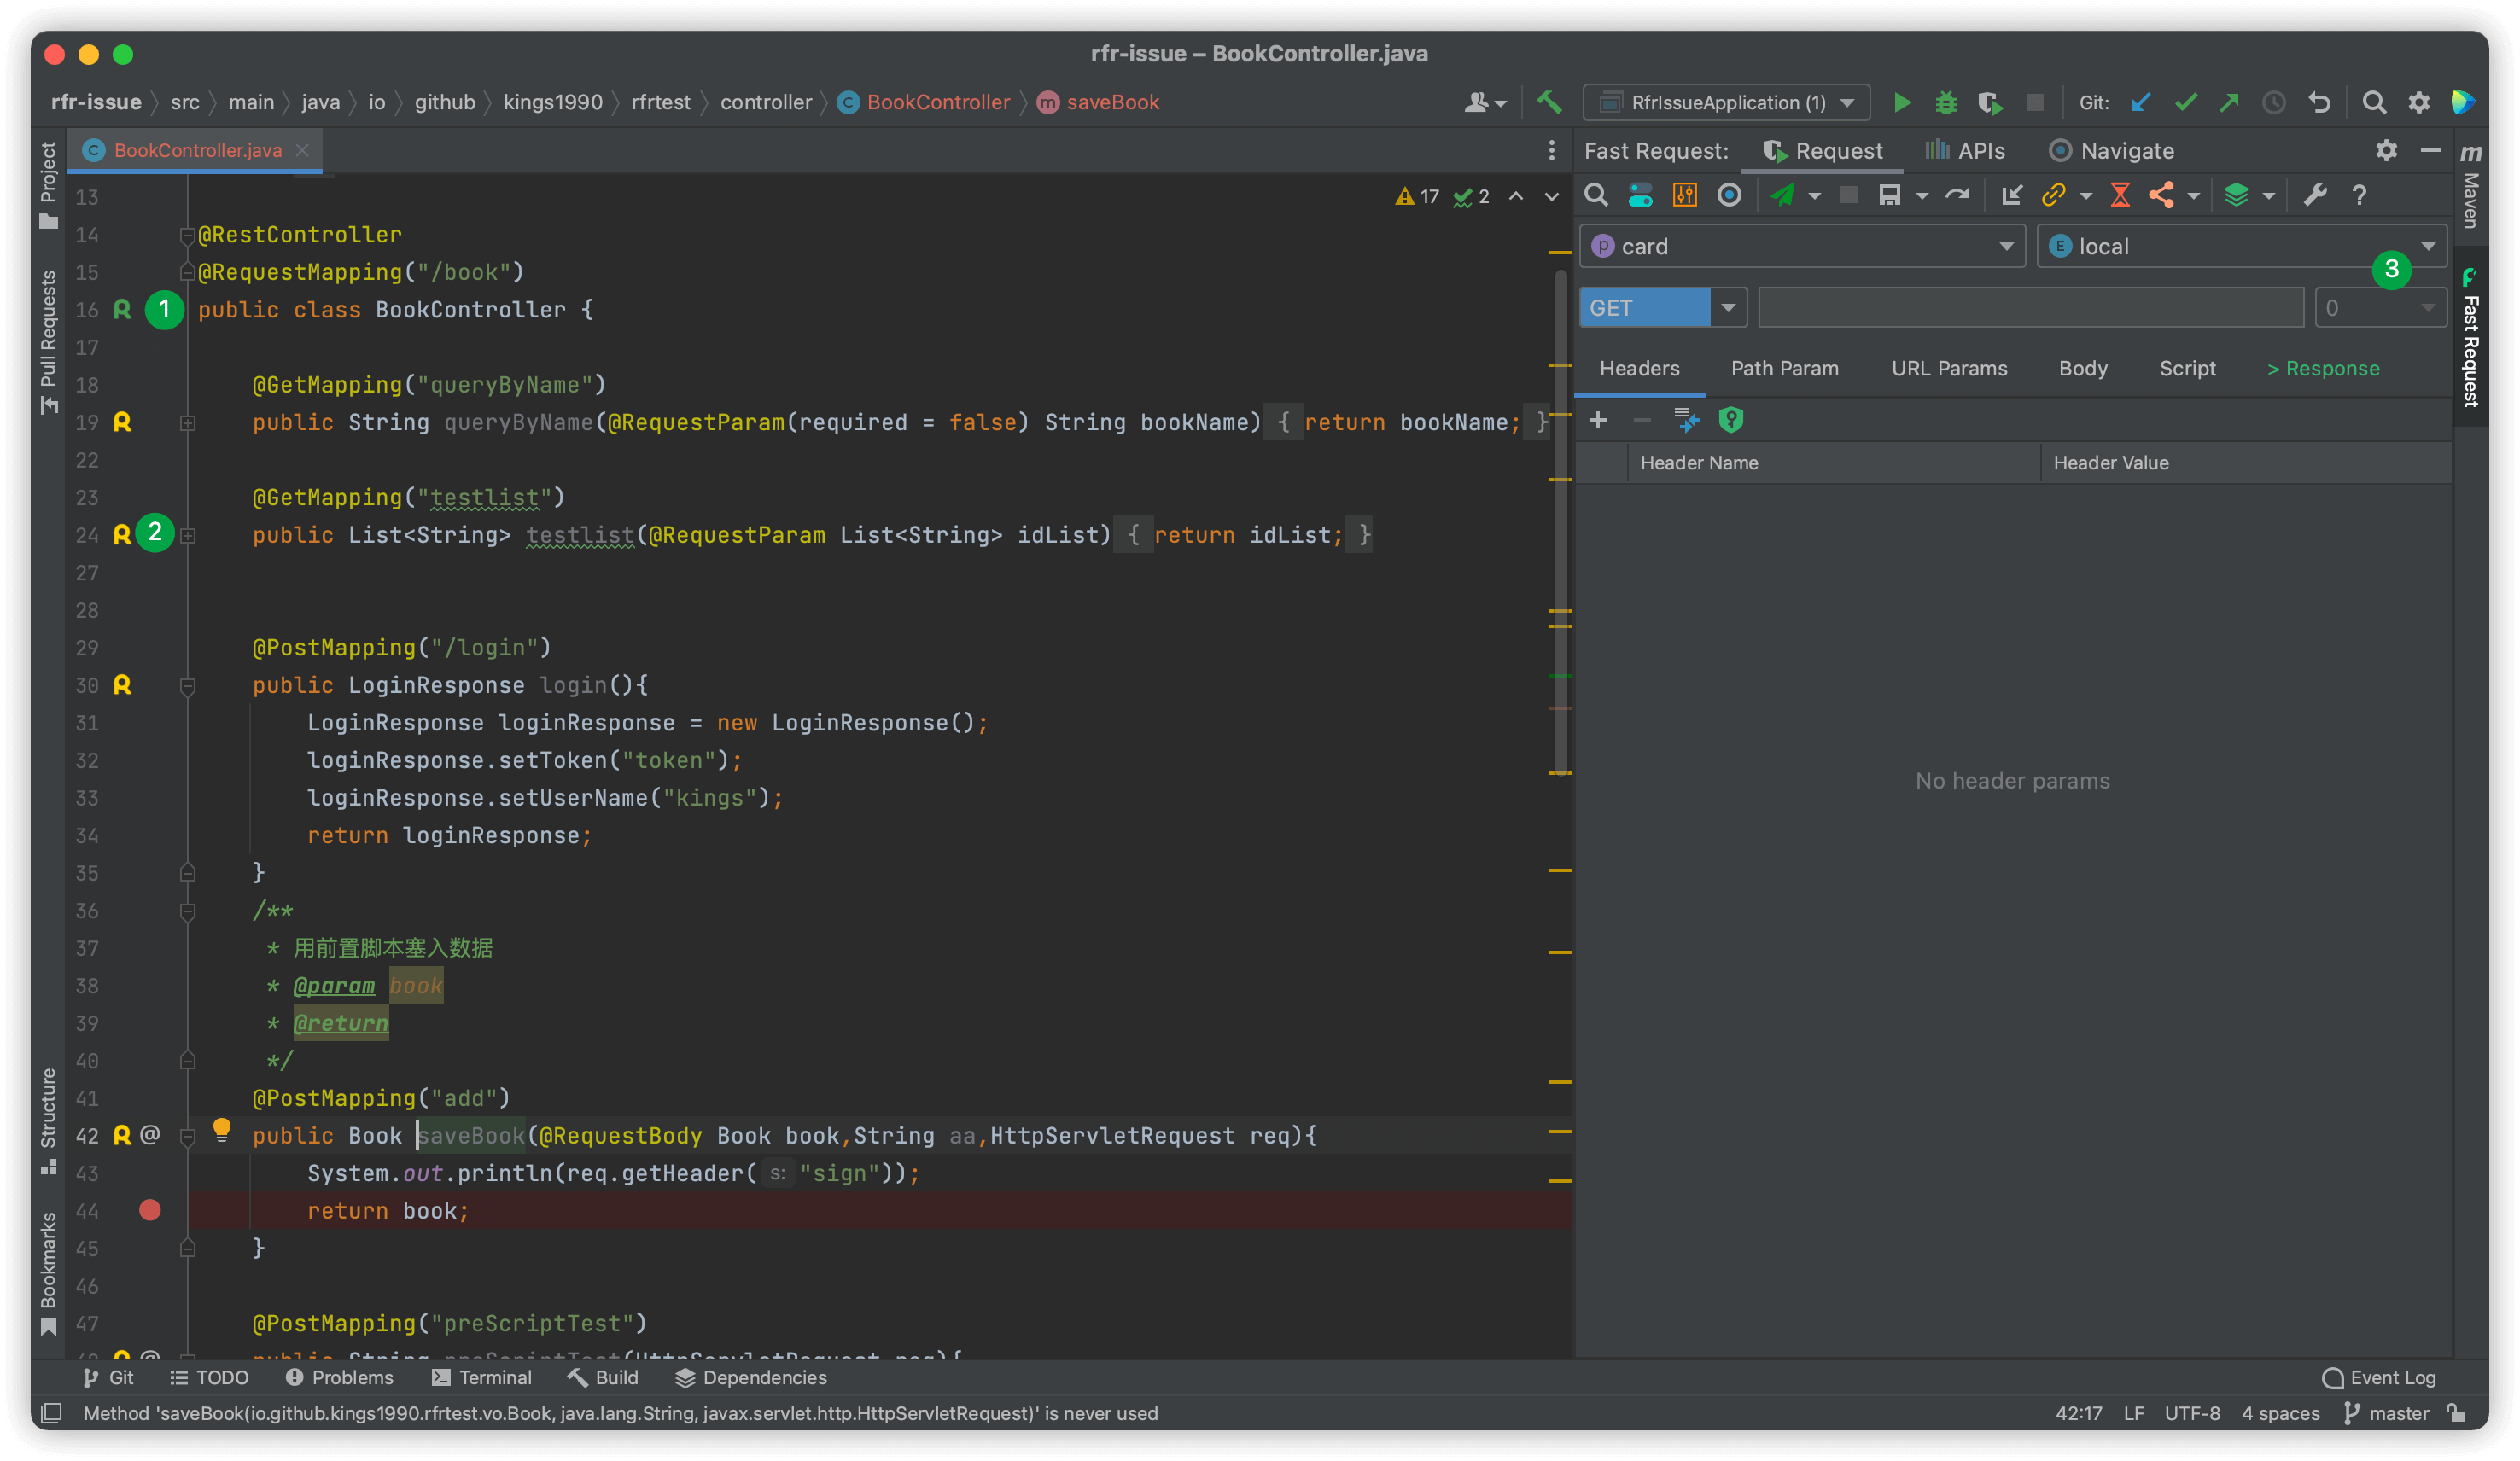Click the wrench tool icon in Fast Request
Viewport: 2520px width, 1461px height.
[2315, 195]
